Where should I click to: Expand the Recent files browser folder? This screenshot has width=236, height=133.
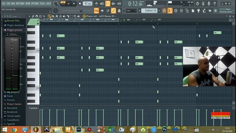[13, 21]
